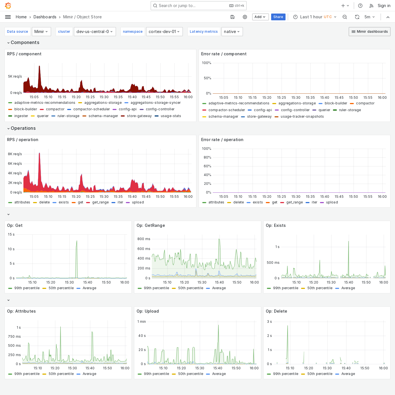Toggle Average series in Op: GetRange legend
395x395 pixels.
pyautogui.click(x=219, y=288)
